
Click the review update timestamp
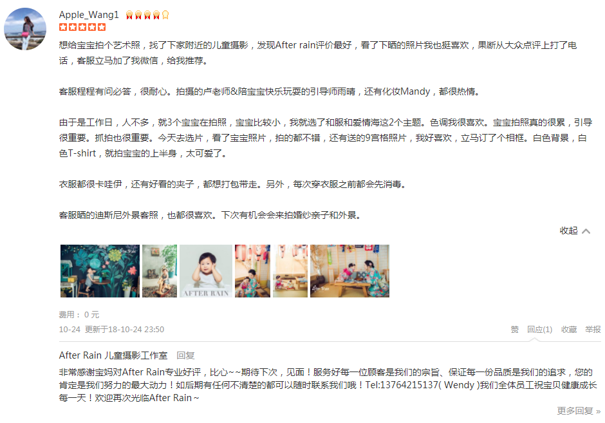[124, 329]
